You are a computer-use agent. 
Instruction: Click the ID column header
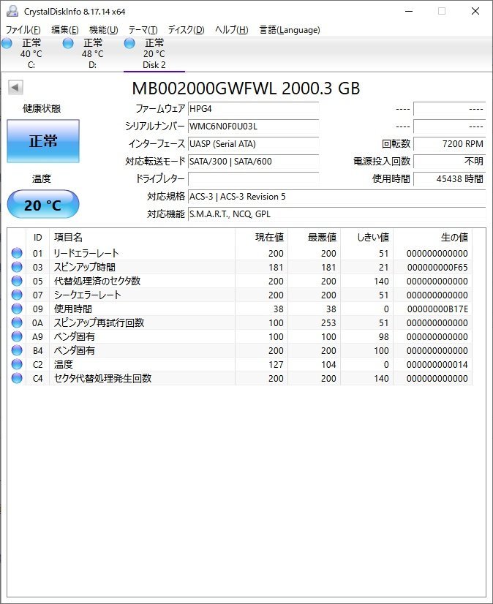38,237
